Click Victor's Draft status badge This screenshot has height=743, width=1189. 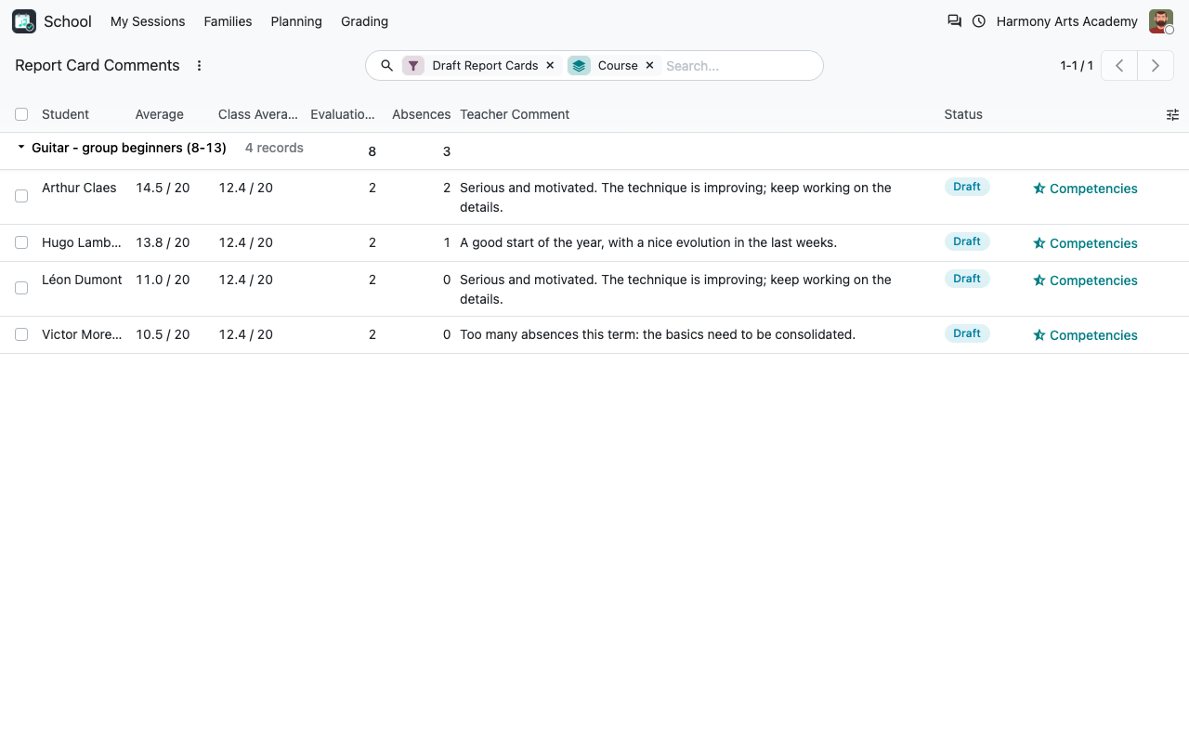[x=967, y=333]
